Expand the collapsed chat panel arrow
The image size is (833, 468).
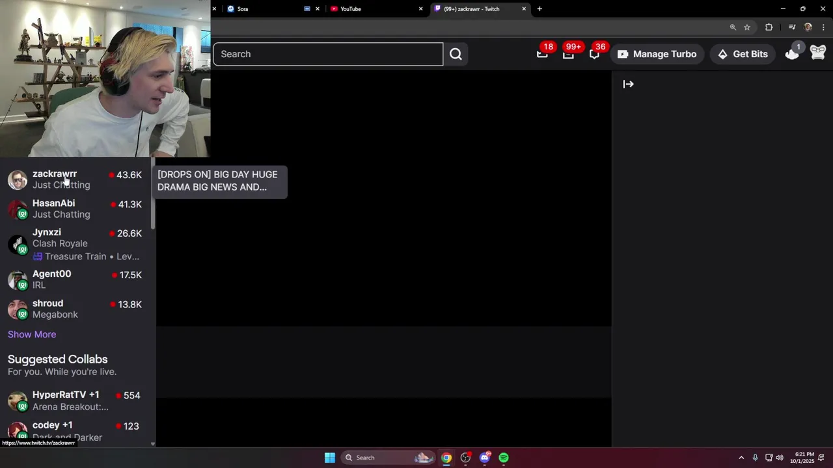[x=628, y=84]
